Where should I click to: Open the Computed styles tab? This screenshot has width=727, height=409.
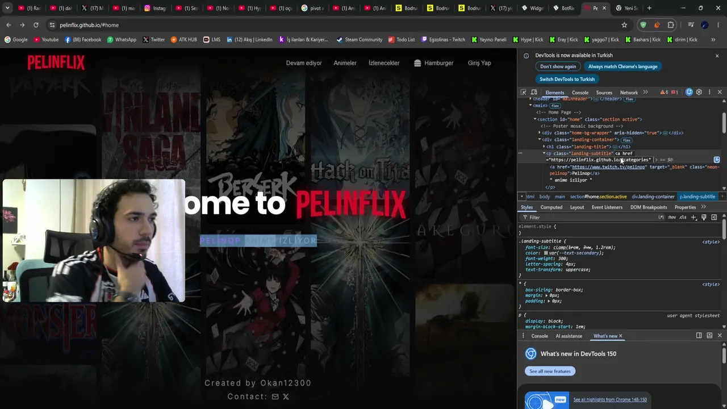[551, 207]
